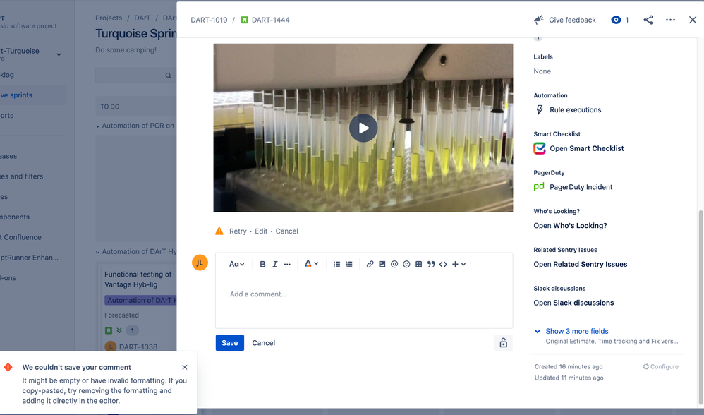Image resolution: width=704 pixels, height=415 pixels.
Task: Insert a bulleted list
Action: click(336, 264)
